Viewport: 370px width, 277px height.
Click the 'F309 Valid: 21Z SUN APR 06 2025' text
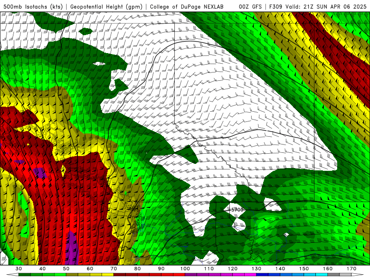coord(318,6)
